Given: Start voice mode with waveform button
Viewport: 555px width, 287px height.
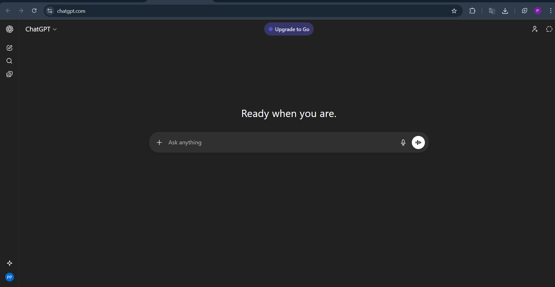Looking at the screenshot, I should pyautogui.click(x=418, y=142).
